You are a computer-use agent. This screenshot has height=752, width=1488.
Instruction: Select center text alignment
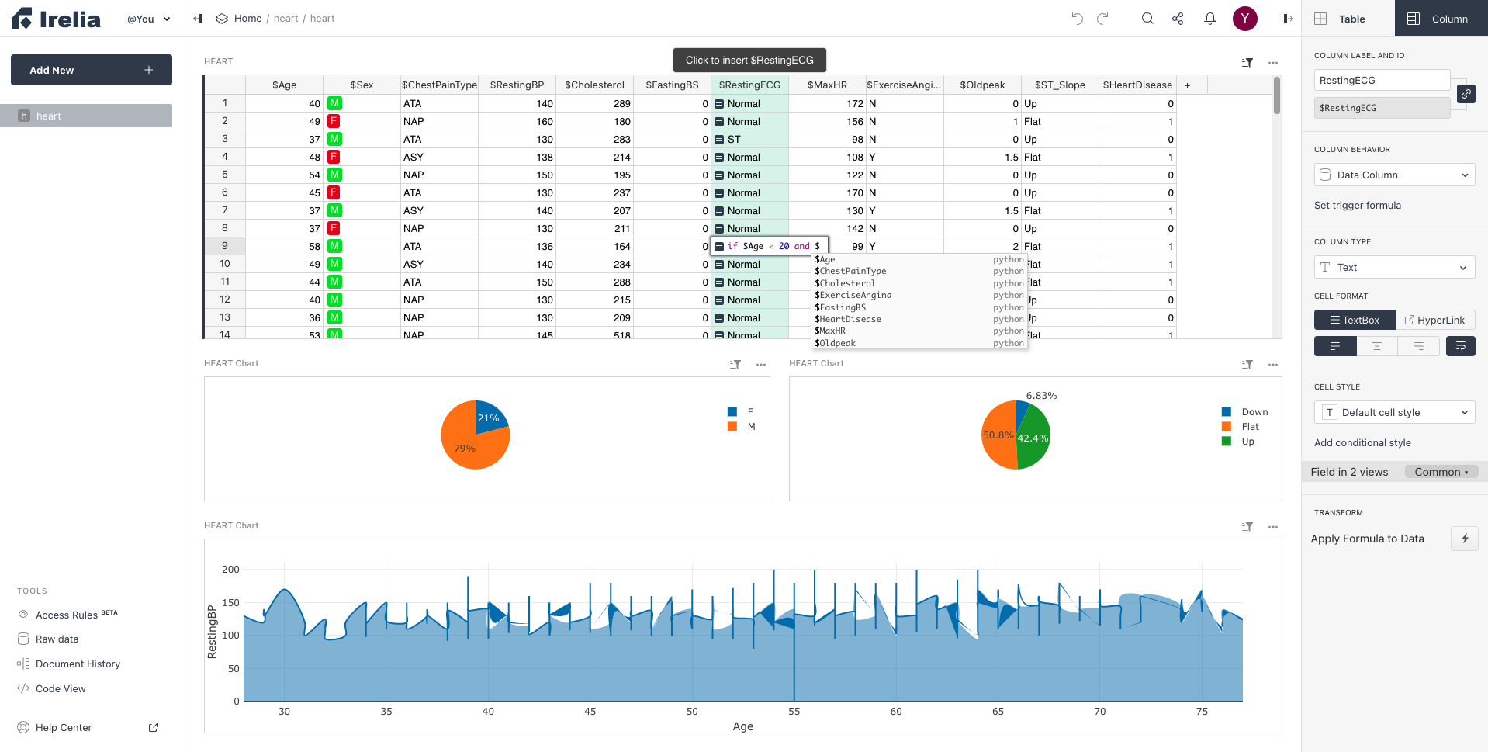click(x=1377, y=346)
